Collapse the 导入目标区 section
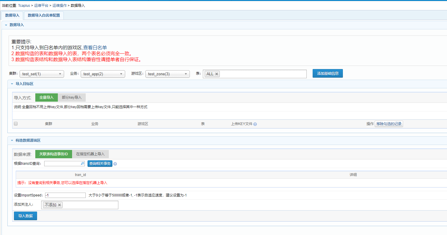 [12, 84]
